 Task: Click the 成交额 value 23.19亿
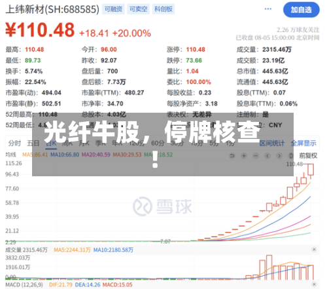(273, 60)
